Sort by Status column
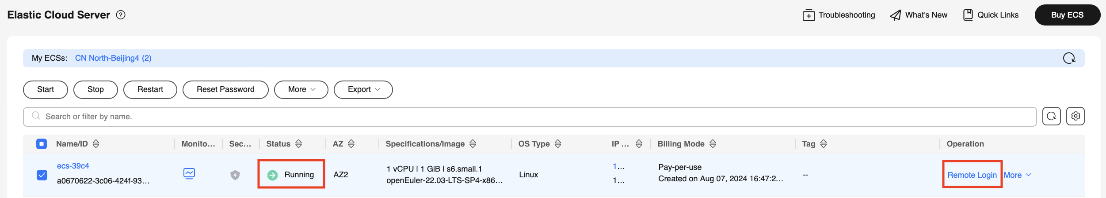 tap(299, 144)
